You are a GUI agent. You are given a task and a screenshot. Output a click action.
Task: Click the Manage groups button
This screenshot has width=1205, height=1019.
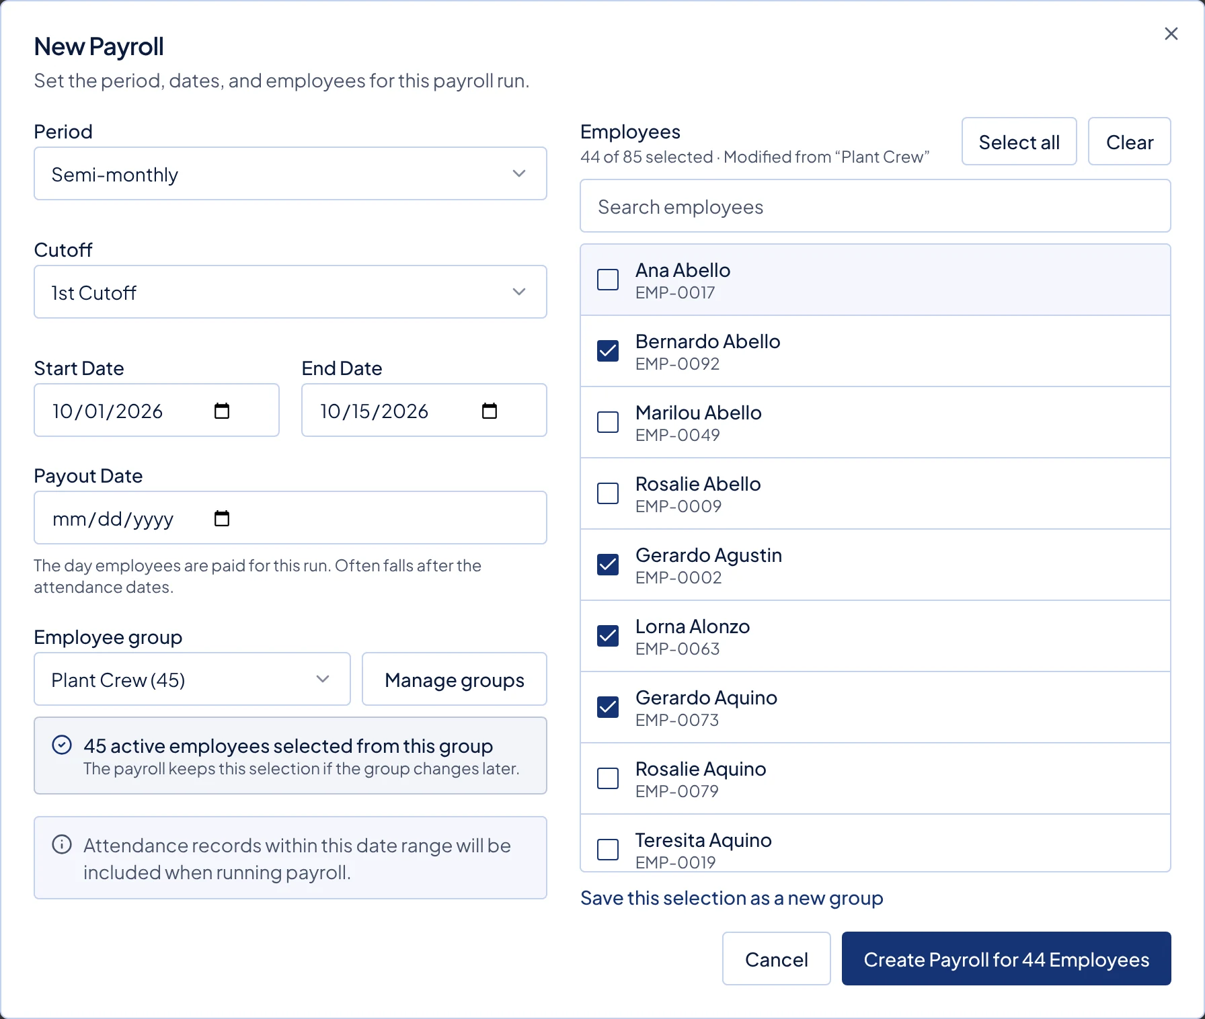pos(455,679)
